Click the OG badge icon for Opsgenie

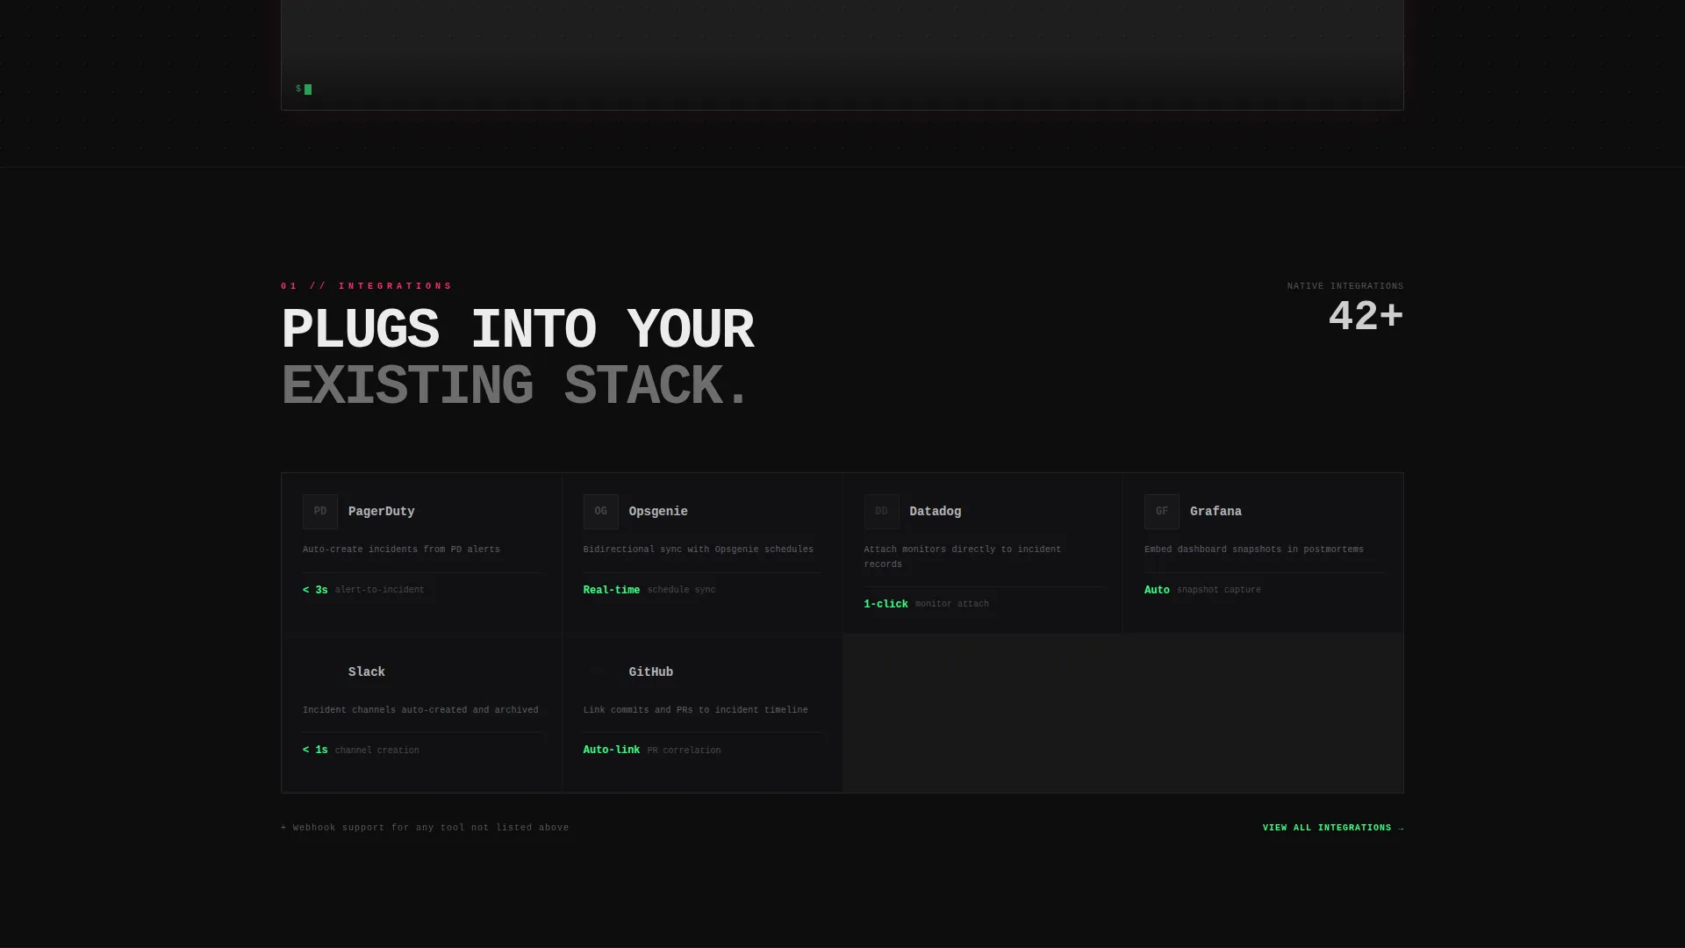[601, 512]
